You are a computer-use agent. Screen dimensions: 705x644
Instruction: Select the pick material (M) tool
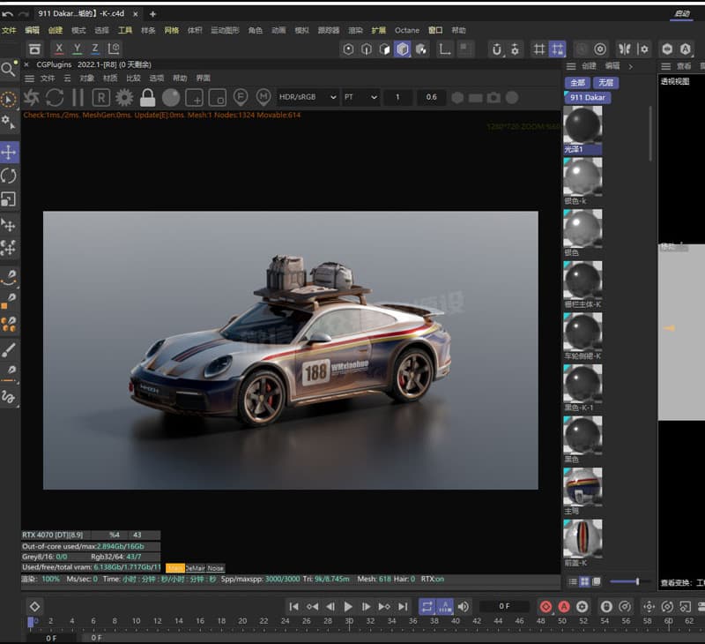point(263,97)
